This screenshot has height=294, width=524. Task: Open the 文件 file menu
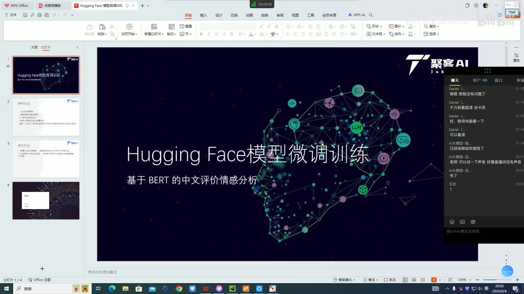(11, 15)
